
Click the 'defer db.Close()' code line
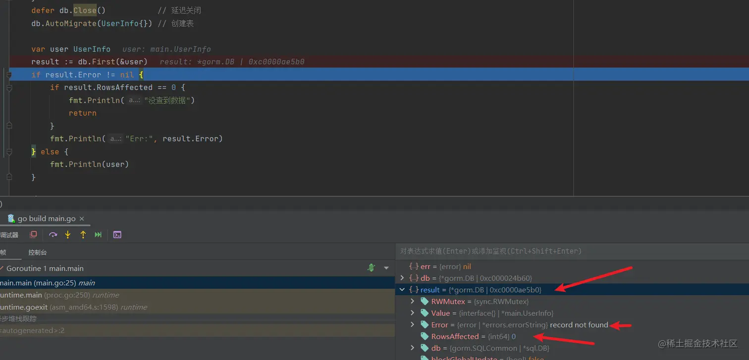pyautogui.click(x=68, y=10)
